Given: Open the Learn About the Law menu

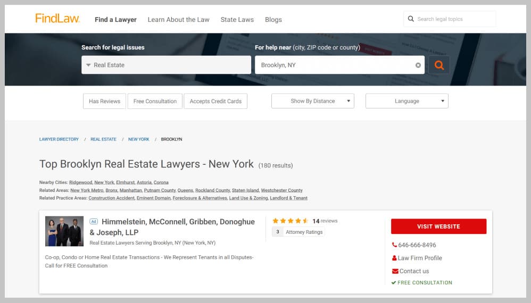Looking at the screenshot, I should (178, 20).
